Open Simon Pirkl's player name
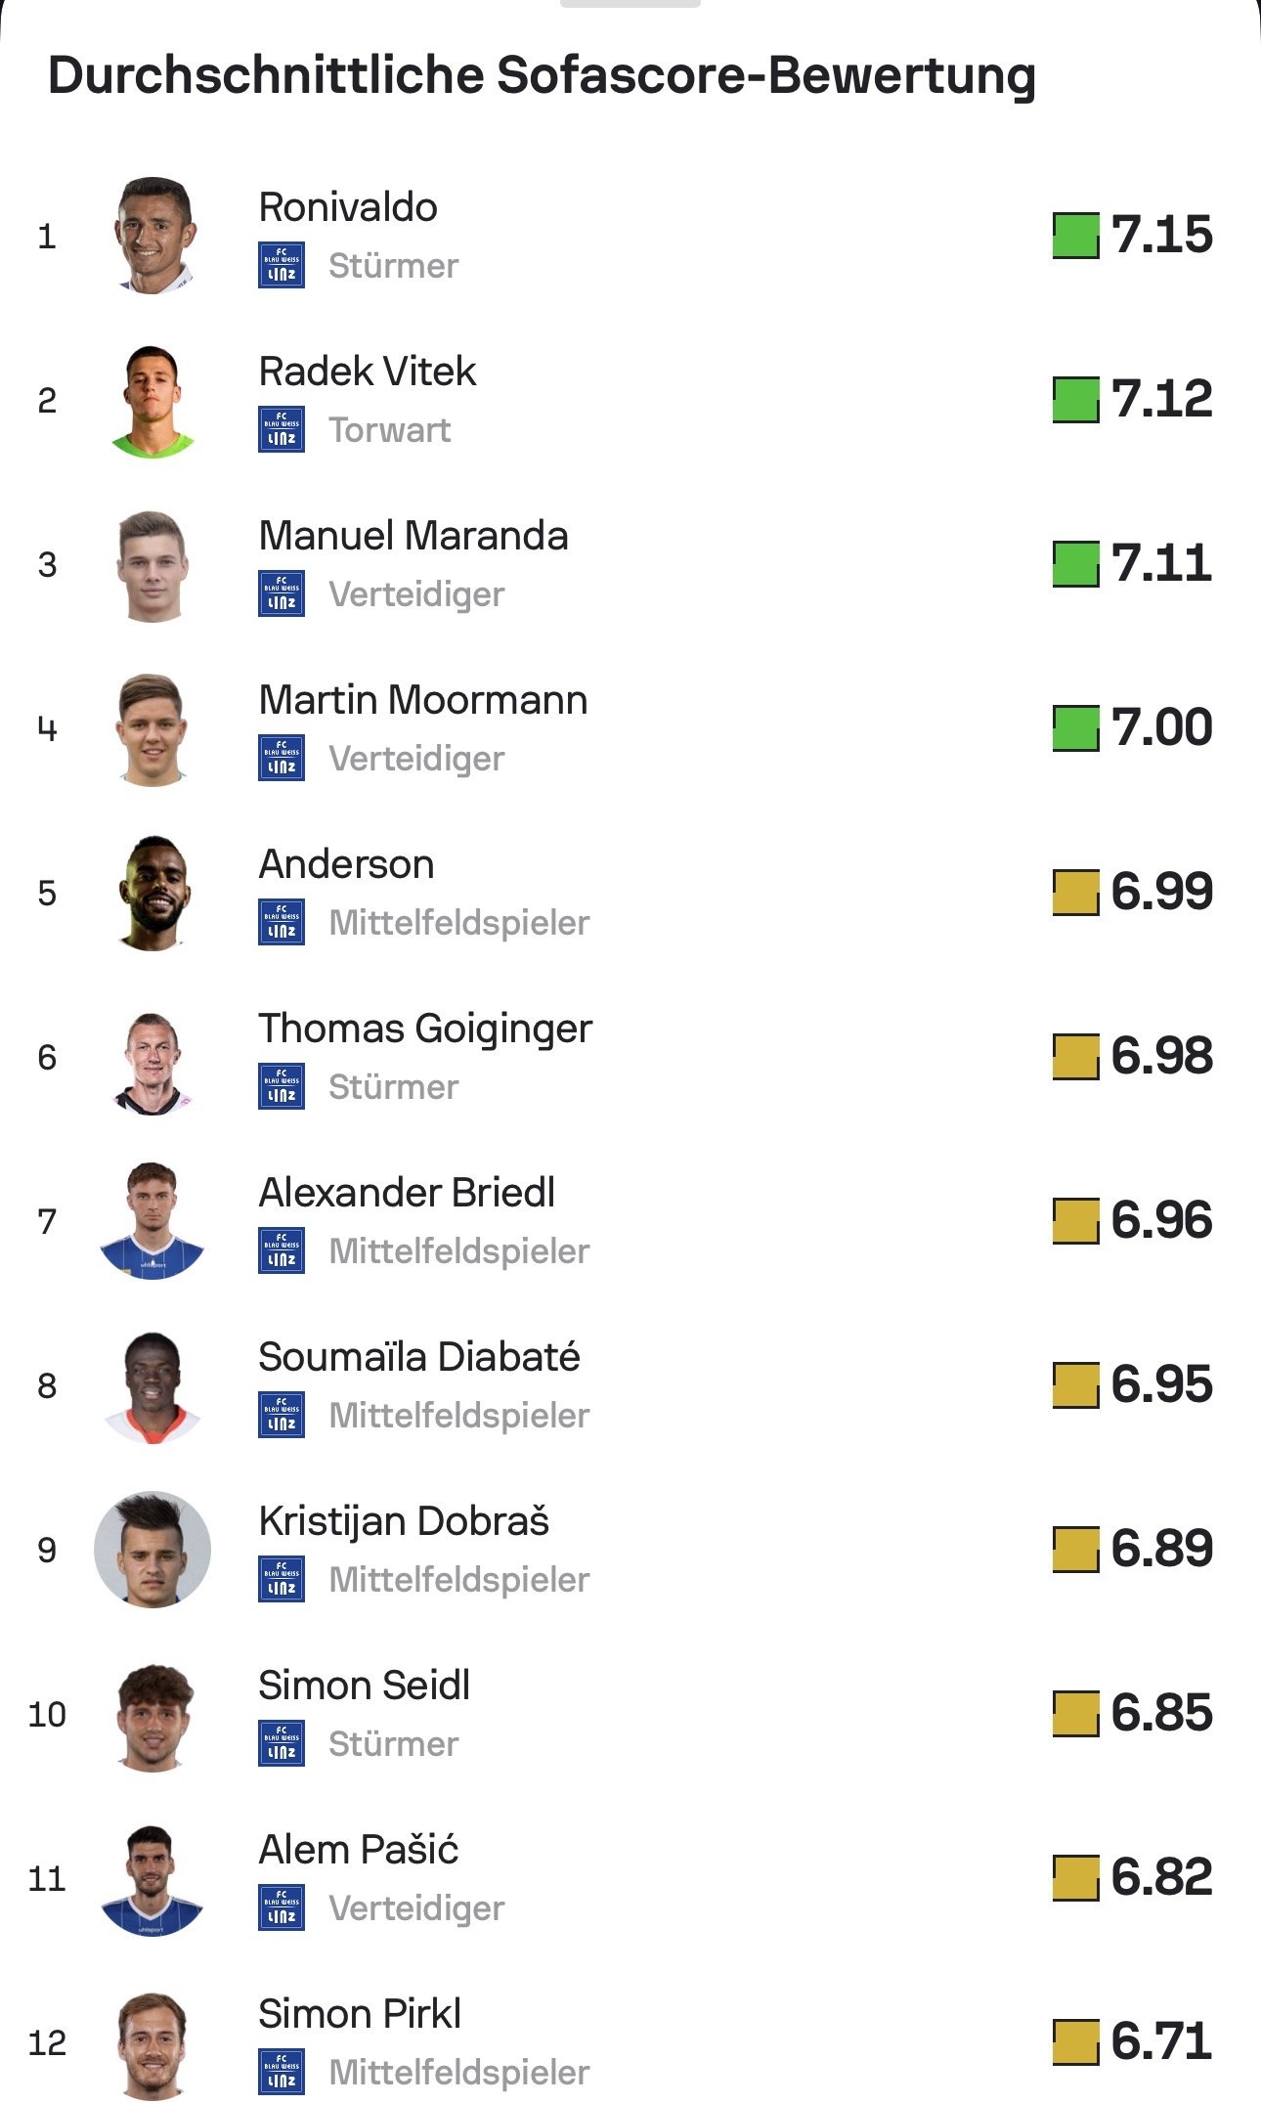The height and width of the screenshot is (2103, 1261). pyautogui.click(x=360, y=2014)
